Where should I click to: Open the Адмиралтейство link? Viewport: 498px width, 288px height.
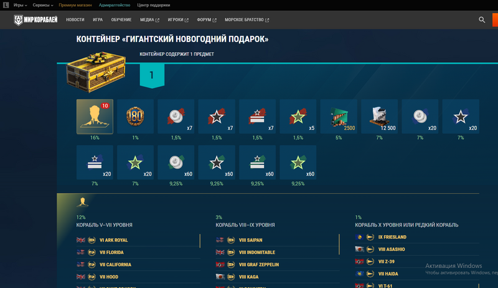pos(115,5)
